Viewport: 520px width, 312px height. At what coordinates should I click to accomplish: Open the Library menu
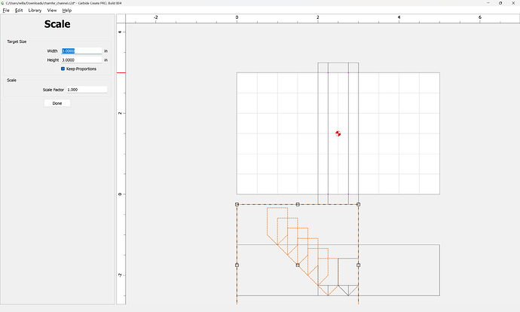(x=35, y=11)
